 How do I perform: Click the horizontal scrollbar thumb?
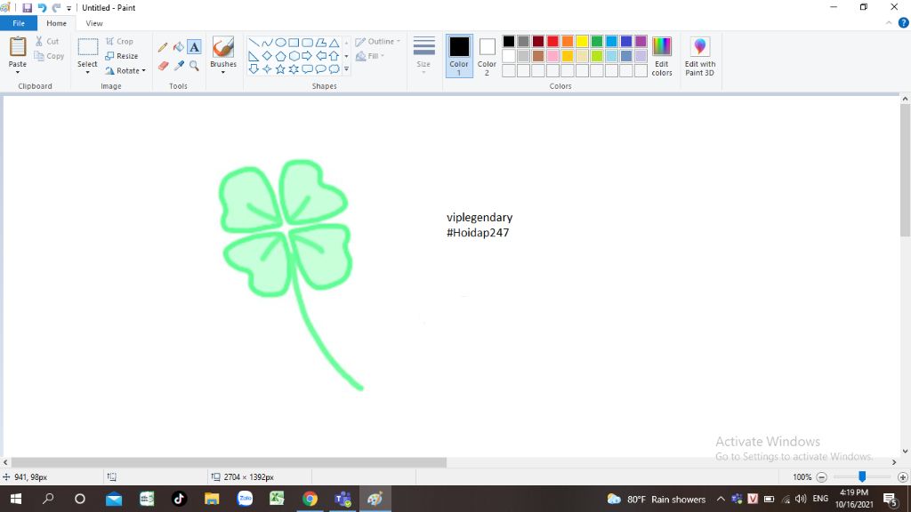[229, 462]
